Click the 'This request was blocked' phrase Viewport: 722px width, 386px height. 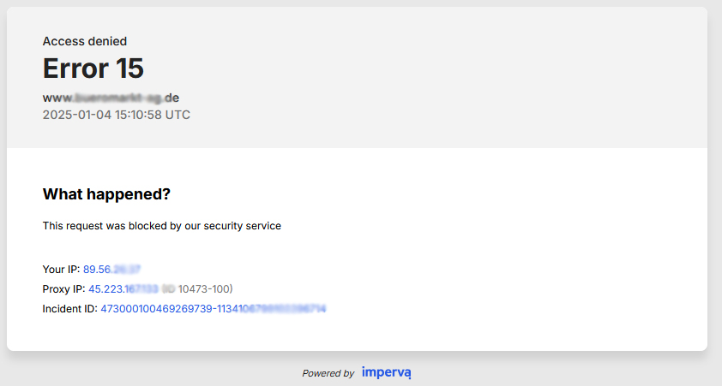pos(101,226)
